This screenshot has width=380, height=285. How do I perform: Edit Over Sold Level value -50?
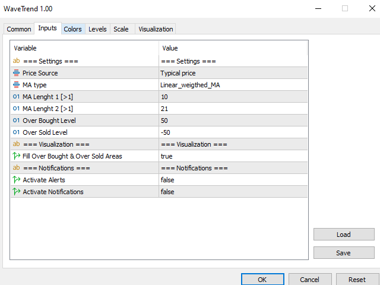[233, 132]
